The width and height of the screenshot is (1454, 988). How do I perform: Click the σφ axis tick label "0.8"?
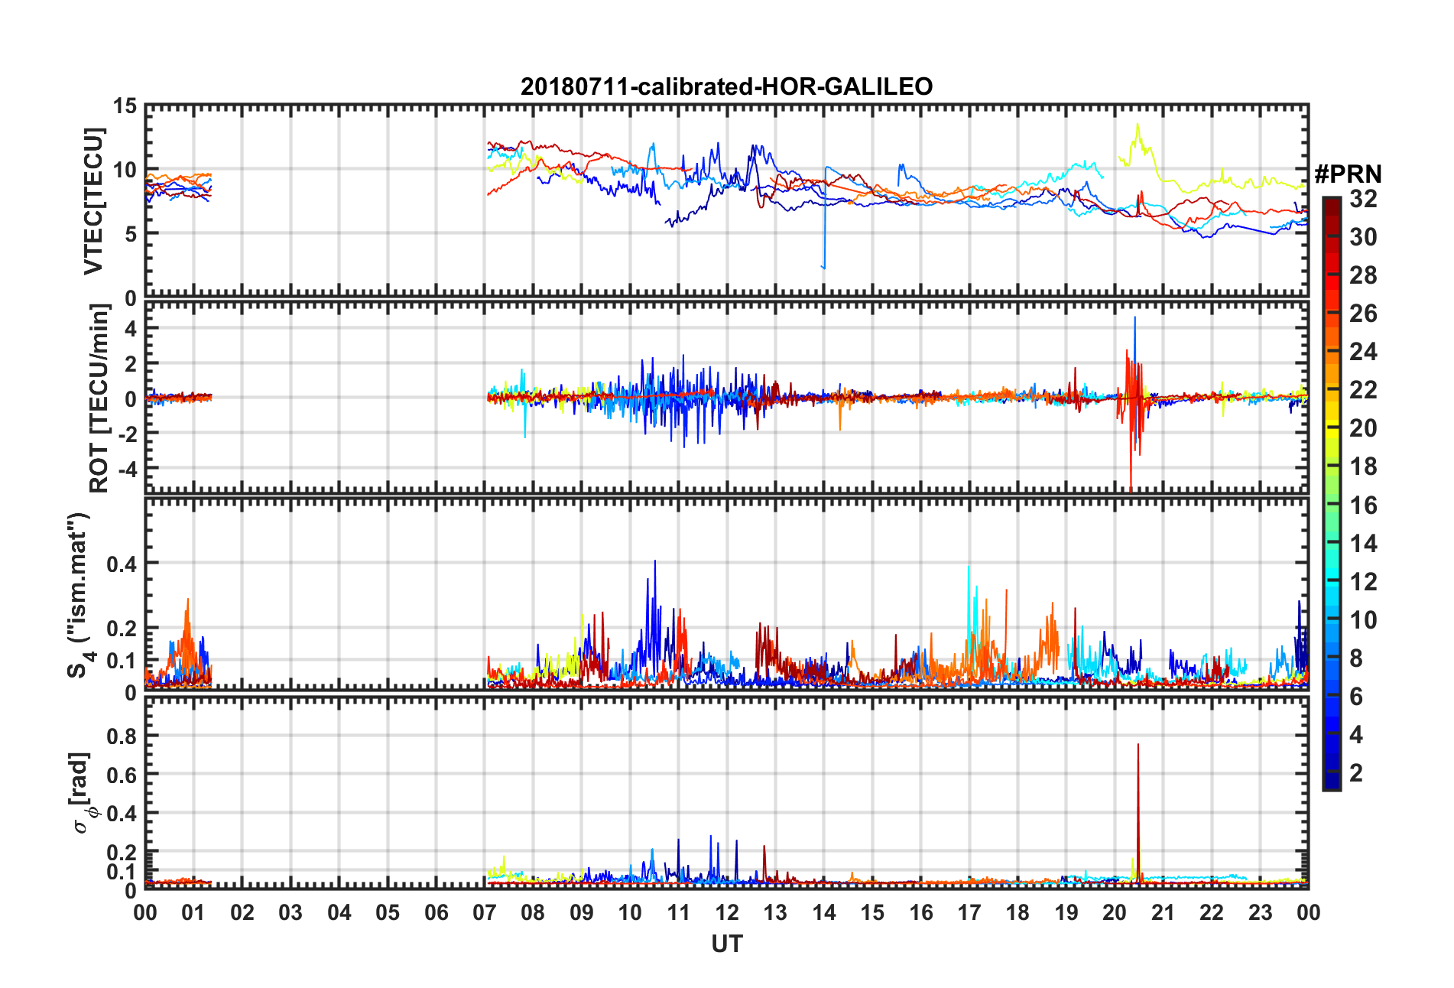click(122, 736)
